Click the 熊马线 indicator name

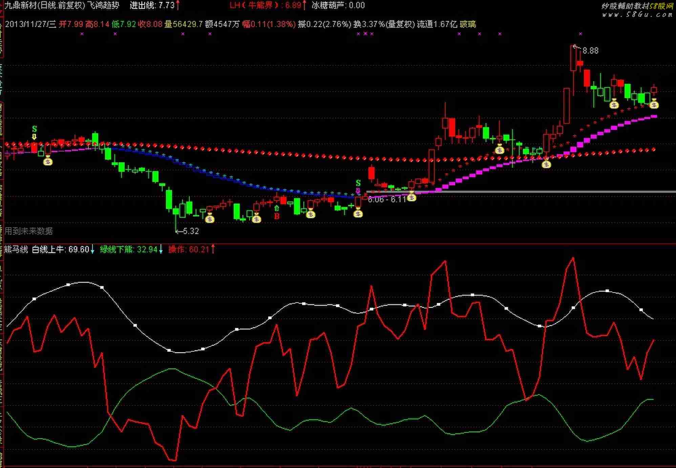pos(16,250)
